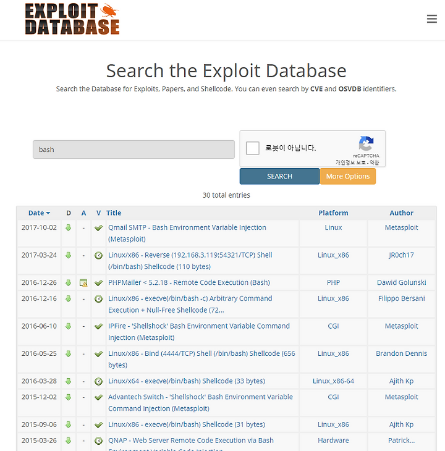Click the A column header

tap(83, 213)
